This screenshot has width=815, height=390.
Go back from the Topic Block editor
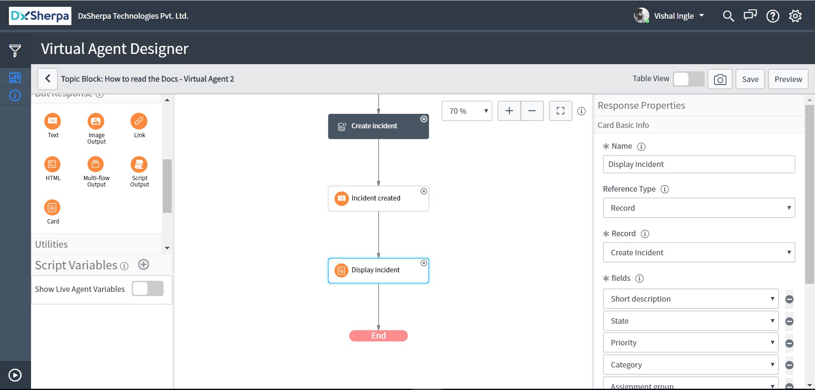click(48, 79)
